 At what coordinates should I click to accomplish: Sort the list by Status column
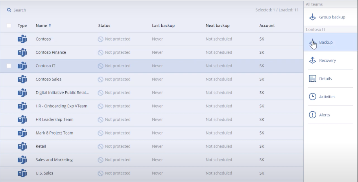[104, 26]
